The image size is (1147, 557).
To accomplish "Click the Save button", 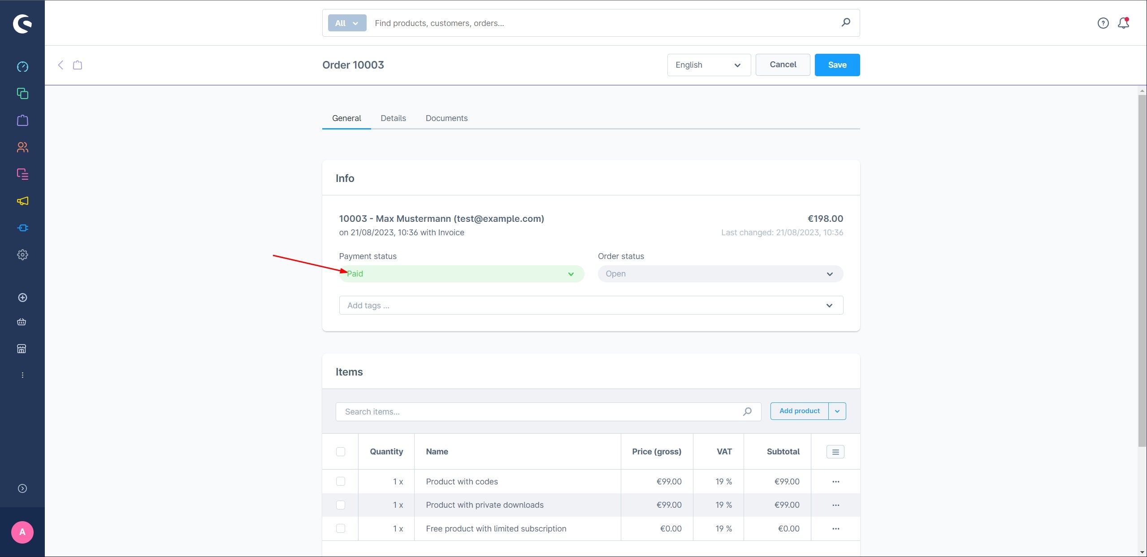I will point(837,65).
